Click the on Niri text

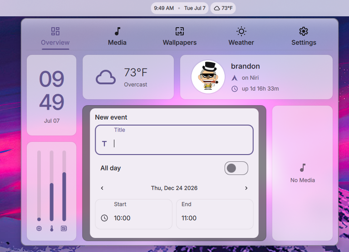[250, 78]
